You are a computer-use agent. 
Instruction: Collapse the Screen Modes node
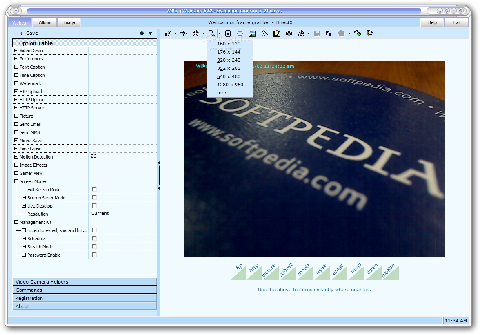pos(16,181)
